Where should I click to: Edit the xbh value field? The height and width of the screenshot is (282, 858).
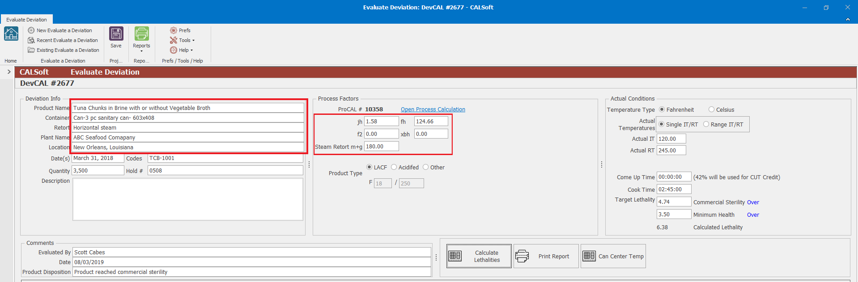click(x=431, y=134)
